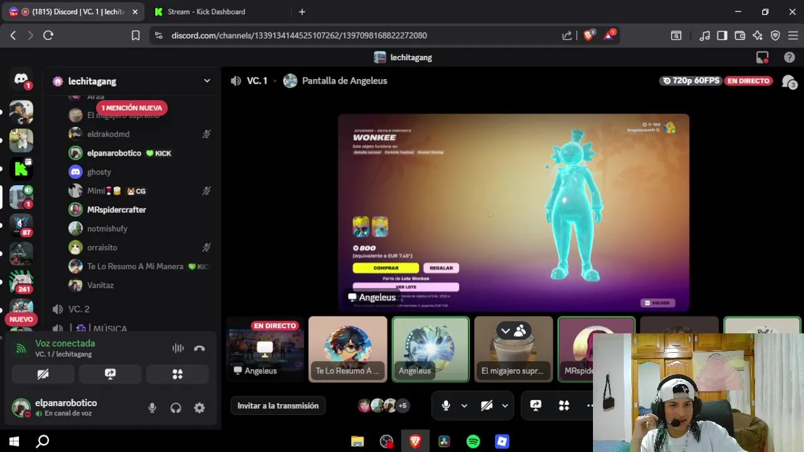Viewport: 804px width, 452px height.
Task: Click share page icon in address bar
Action: click(567, 36)
